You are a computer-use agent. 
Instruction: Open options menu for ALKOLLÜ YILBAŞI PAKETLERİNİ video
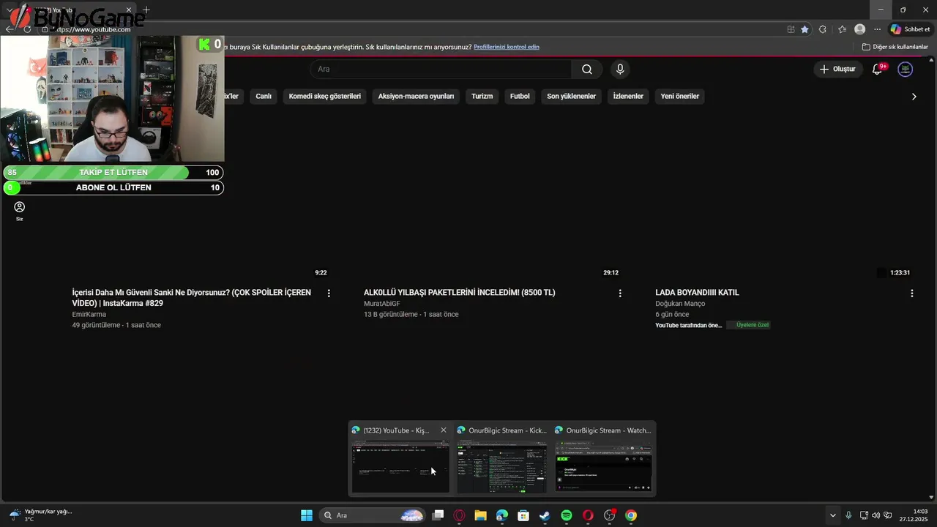coord(620,293)
